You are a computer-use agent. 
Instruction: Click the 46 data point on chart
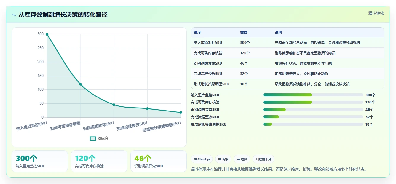point(114,105)
